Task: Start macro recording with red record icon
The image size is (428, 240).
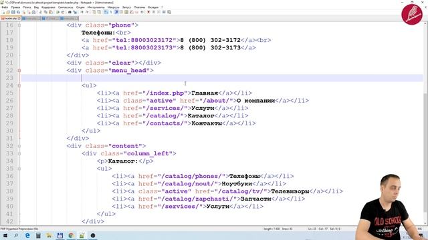Action: click(148, 12)
